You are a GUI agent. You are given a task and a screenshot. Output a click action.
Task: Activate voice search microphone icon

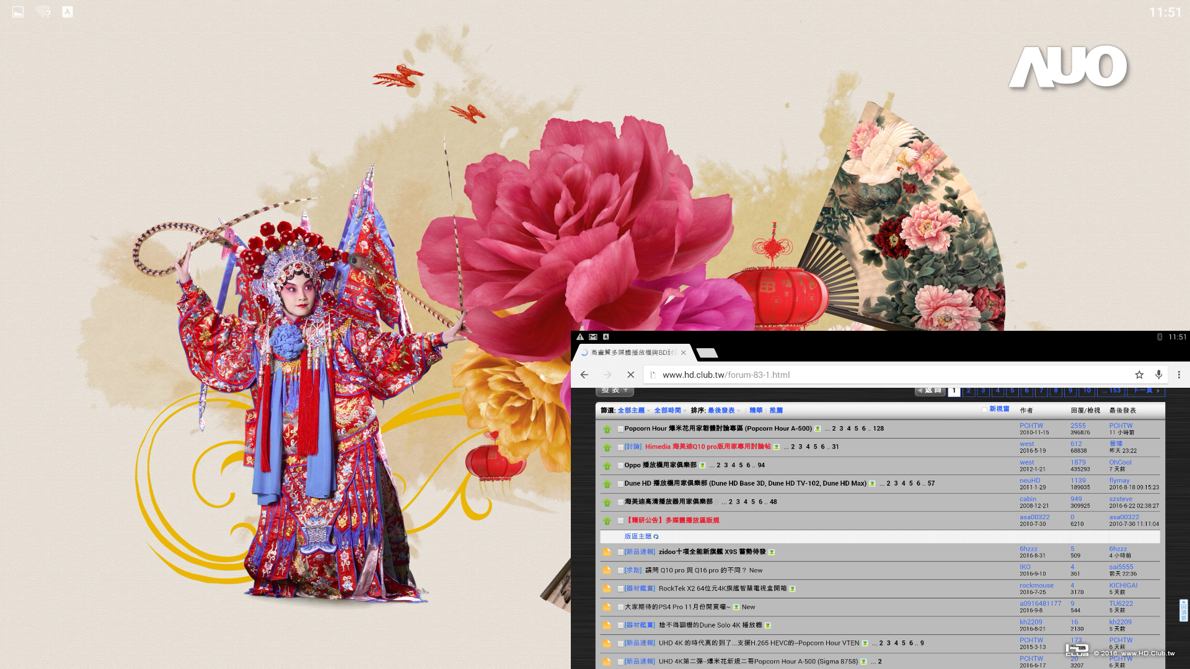click(1158, 375)
